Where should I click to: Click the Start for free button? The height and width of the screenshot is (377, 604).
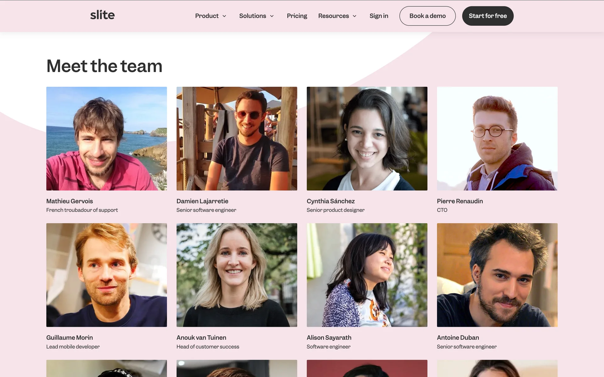(487, 16)
